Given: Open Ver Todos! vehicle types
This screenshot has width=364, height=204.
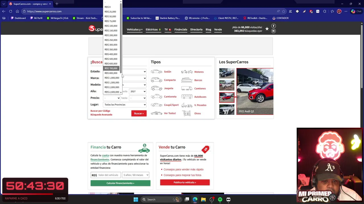Looking at the screenshot, I should [170, 113].
